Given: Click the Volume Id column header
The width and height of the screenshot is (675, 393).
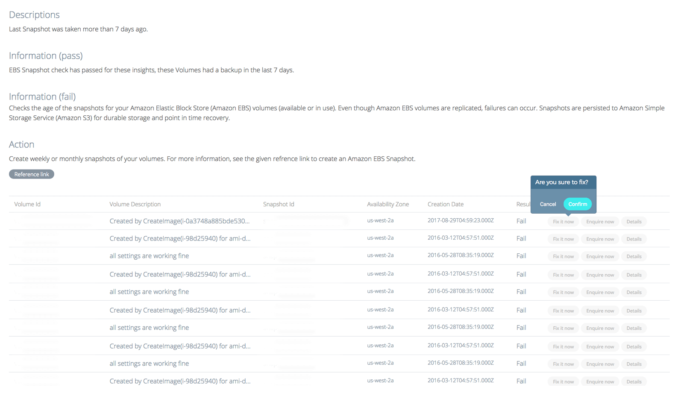Looking at the screenshot, I should (27, 204).
